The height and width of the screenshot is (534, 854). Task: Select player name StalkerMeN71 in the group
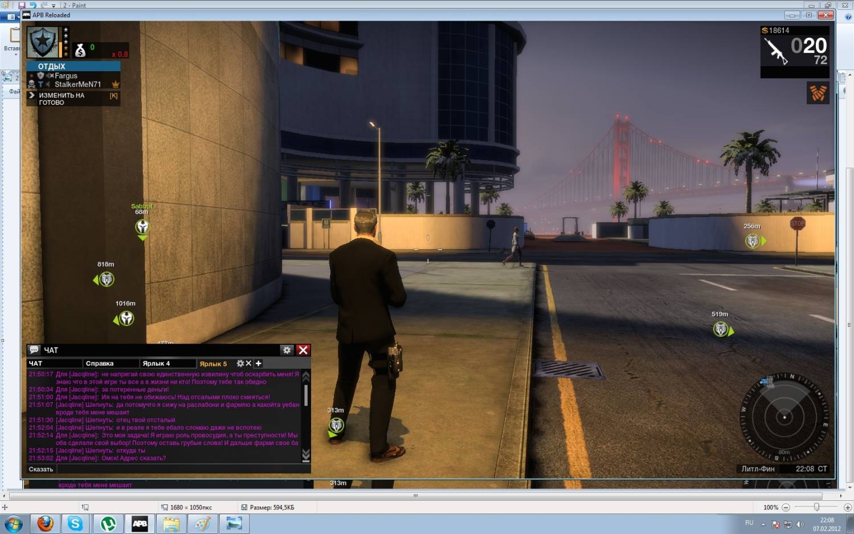(77, 84)
